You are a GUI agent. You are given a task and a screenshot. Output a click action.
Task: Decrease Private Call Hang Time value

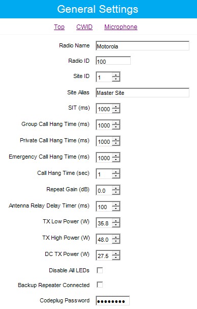[116, 144]
